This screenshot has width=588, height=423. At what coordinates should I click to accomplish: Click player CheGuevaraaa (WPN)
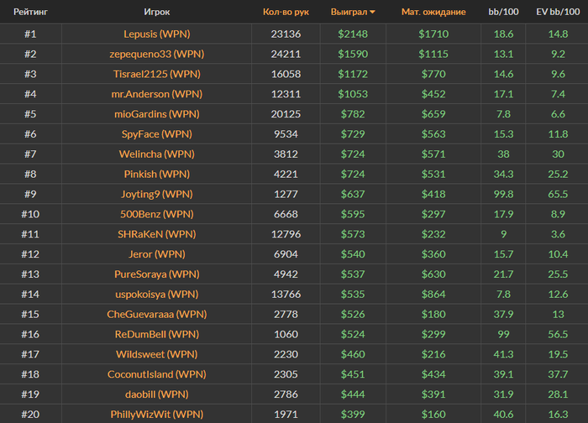[x=156, y=314]
